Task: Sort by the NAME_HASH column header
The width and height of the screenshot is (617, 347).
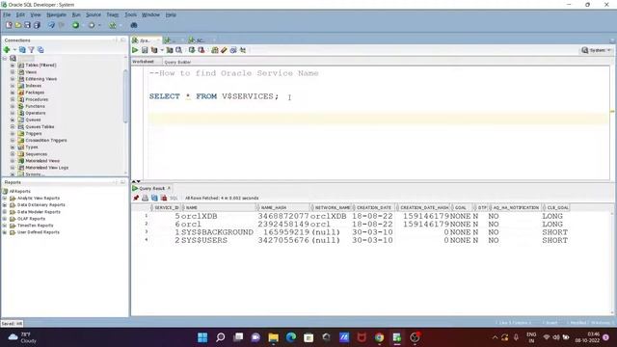Action: click(283, 207)
